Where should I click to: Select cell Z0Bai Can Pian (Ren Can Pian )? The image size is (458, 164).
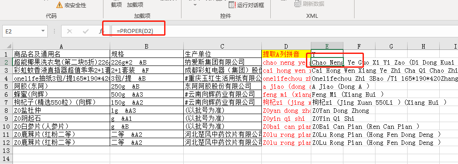click(x=327, y=127)
